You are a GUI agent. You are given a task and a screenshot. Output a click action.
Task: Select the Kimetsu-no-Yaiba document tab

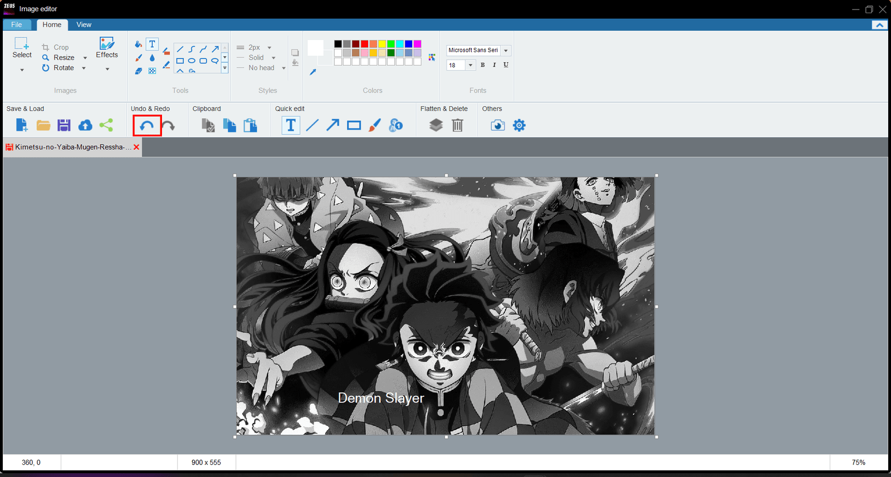[72, 147]
